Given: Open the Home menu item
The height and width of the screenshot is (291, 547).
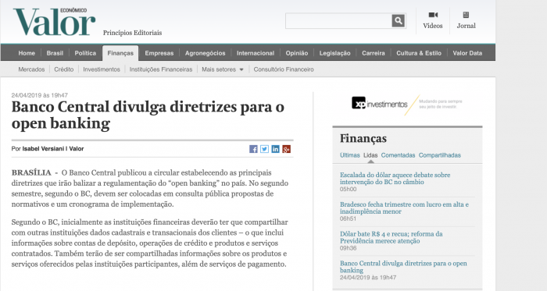Looking at the screenshot, I should coord(27,53).
